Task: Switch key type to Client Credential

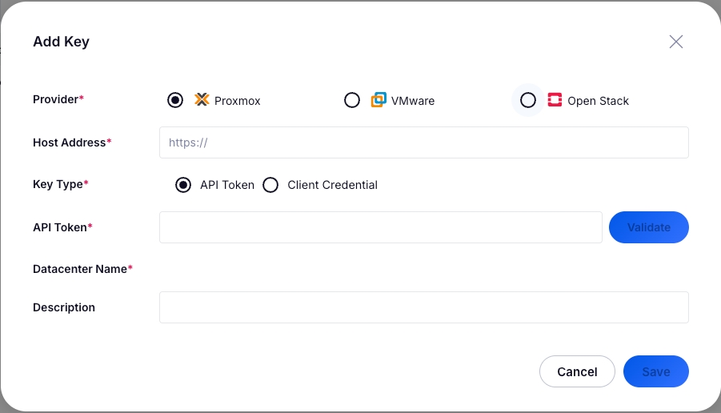Action: (x=270, y=185)
